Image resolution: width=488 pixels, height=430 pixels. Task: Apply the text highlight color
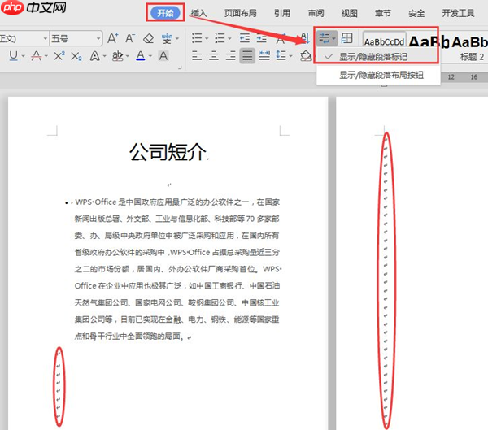pos(118,56)
